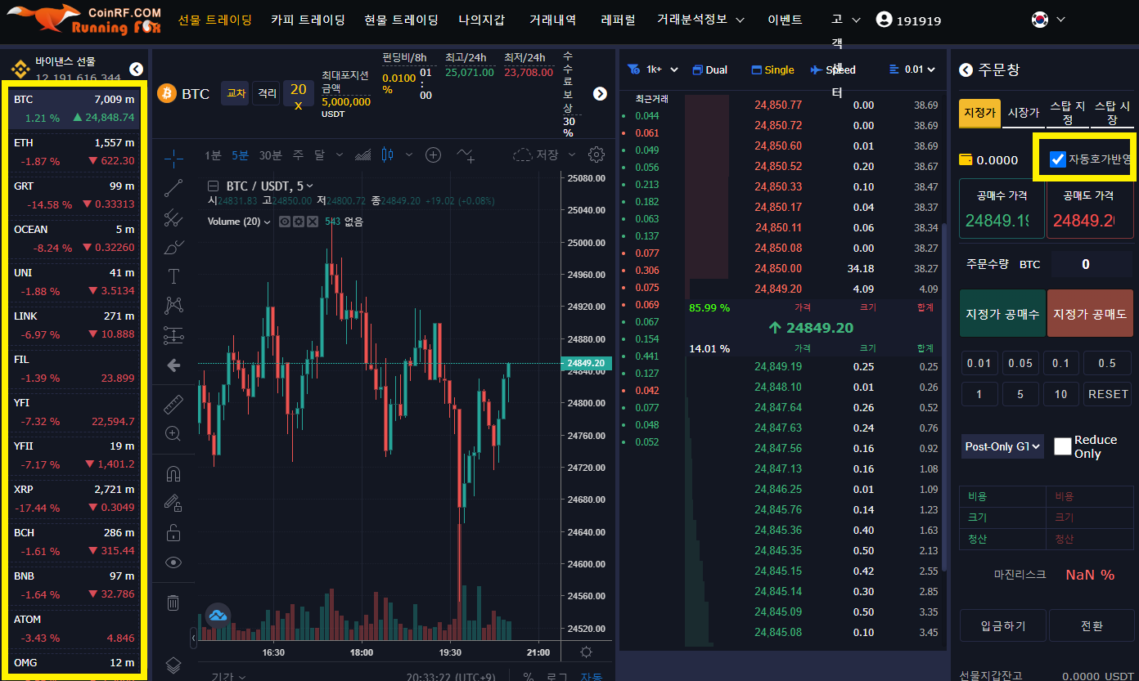
Task: Open the 0.01 price grouping dropdown
Action: pos(912,69)
